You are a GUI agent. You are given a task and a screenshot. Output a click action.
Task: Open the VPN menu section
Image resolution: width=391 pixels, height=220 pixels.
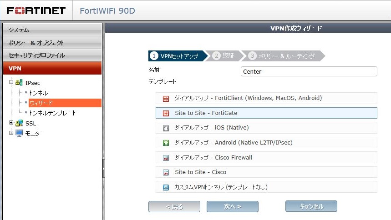coord(52,68)
